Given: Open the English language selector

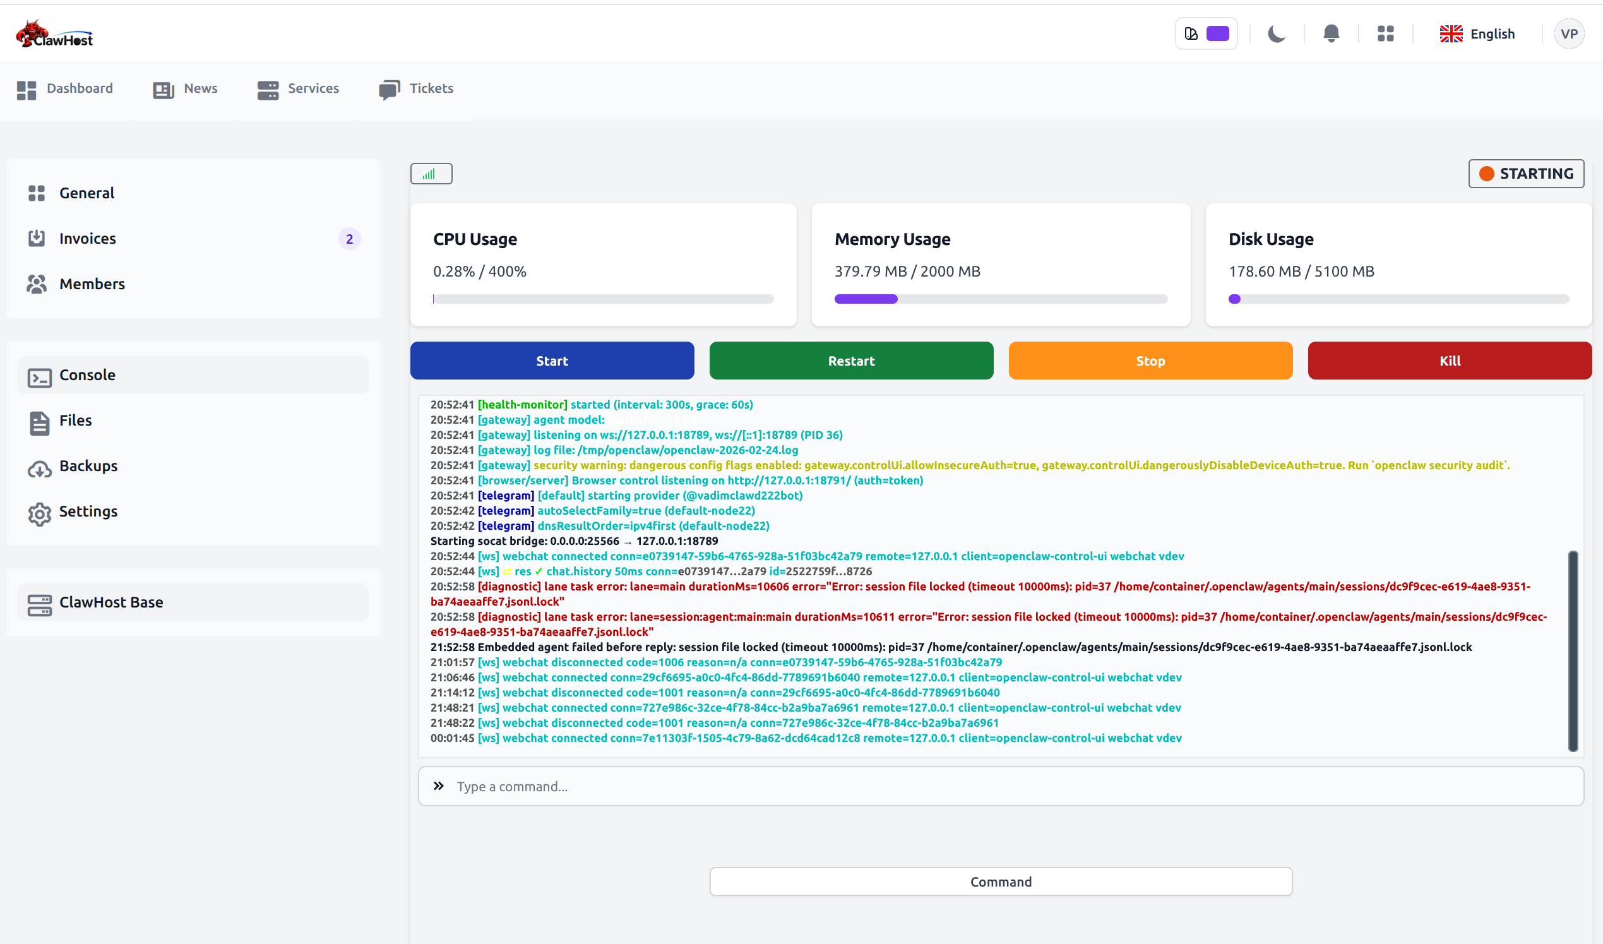Looking at the screenshot, I should (1477, 33).
